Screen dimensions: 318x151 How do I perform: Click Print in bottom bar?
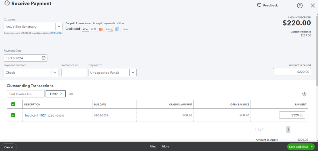pos(153,147)
